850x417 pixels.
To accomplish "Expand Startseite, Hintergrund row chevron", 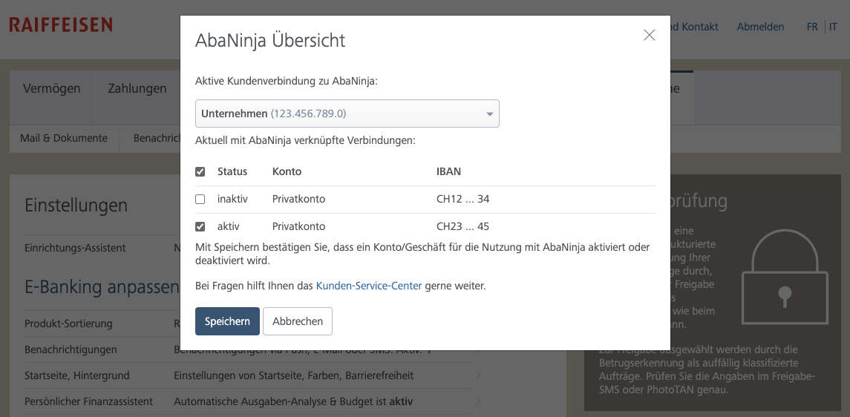I will pyautogui.click(x=477, y=375).
